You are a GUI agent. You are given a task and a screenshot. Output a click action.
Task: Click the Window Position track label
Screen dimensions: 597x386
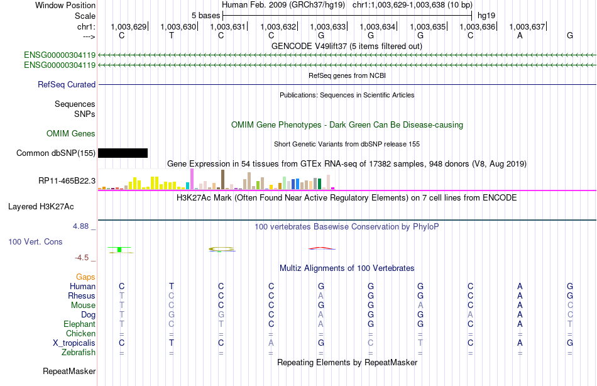coord(65,5)
